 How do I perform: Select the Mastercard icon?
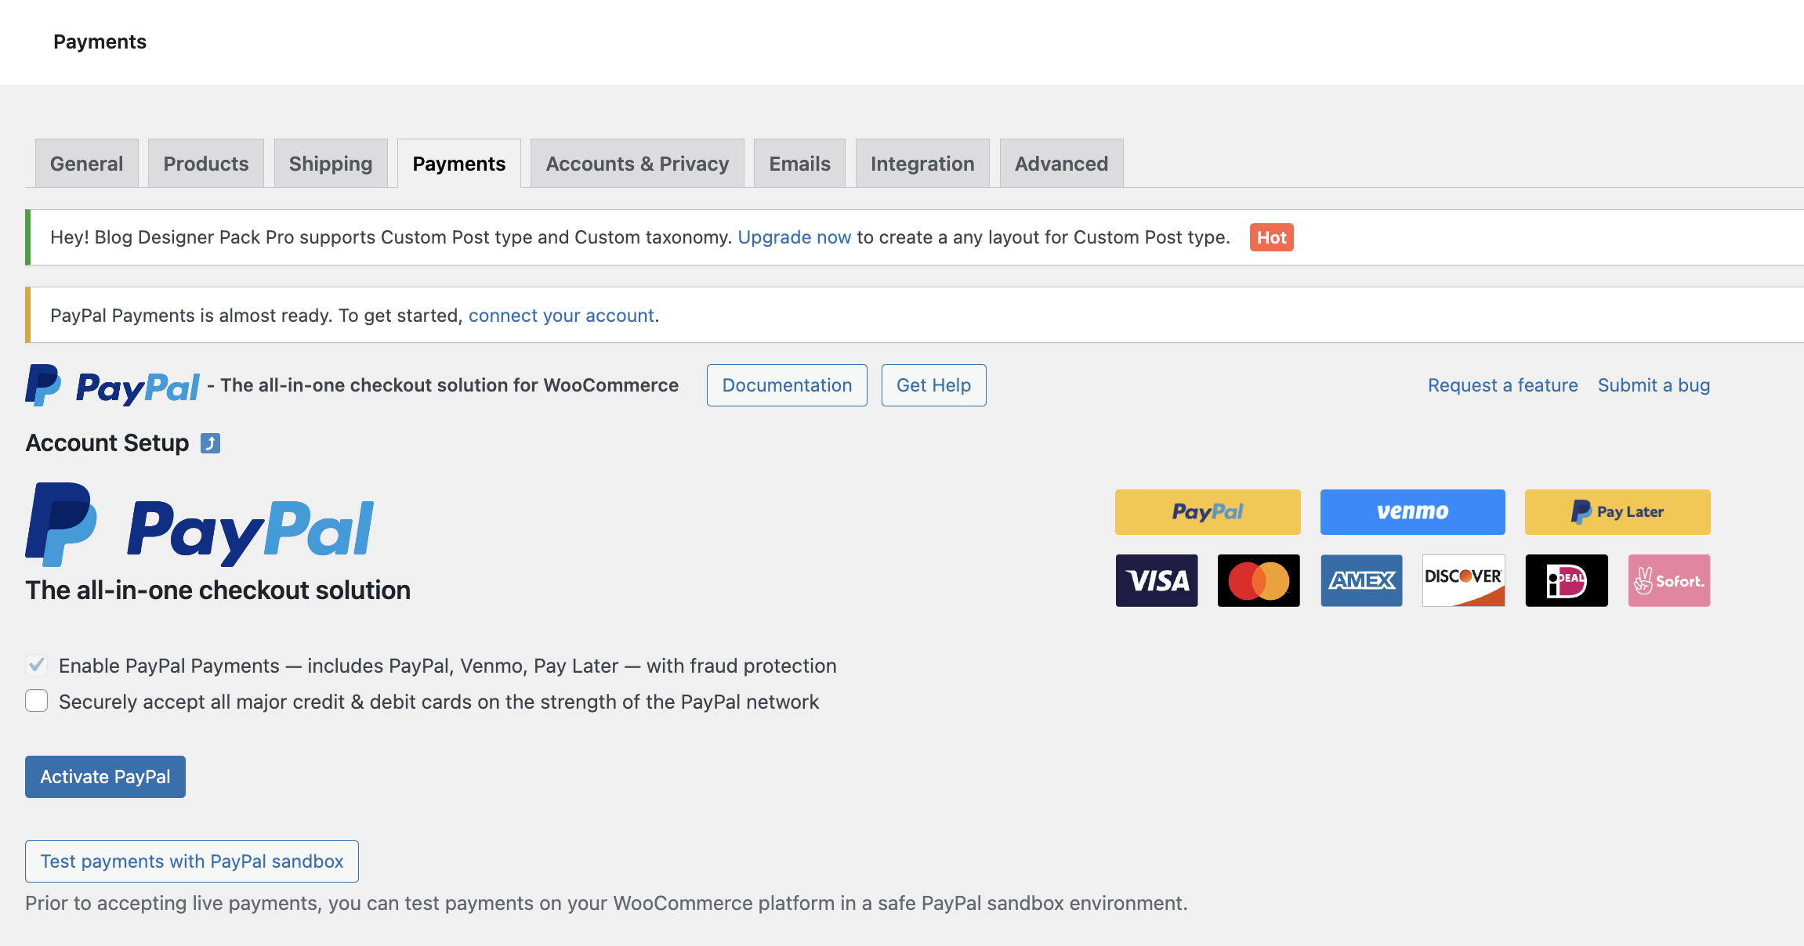pos(1258,580)
